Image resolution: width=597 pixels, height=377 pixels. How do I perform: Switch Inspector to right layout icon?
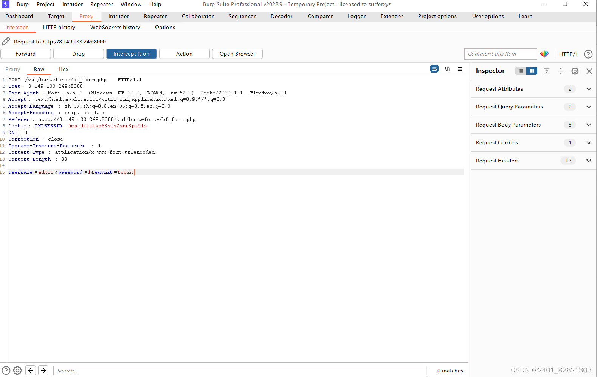pyautogui.click(x=532, y=71)
